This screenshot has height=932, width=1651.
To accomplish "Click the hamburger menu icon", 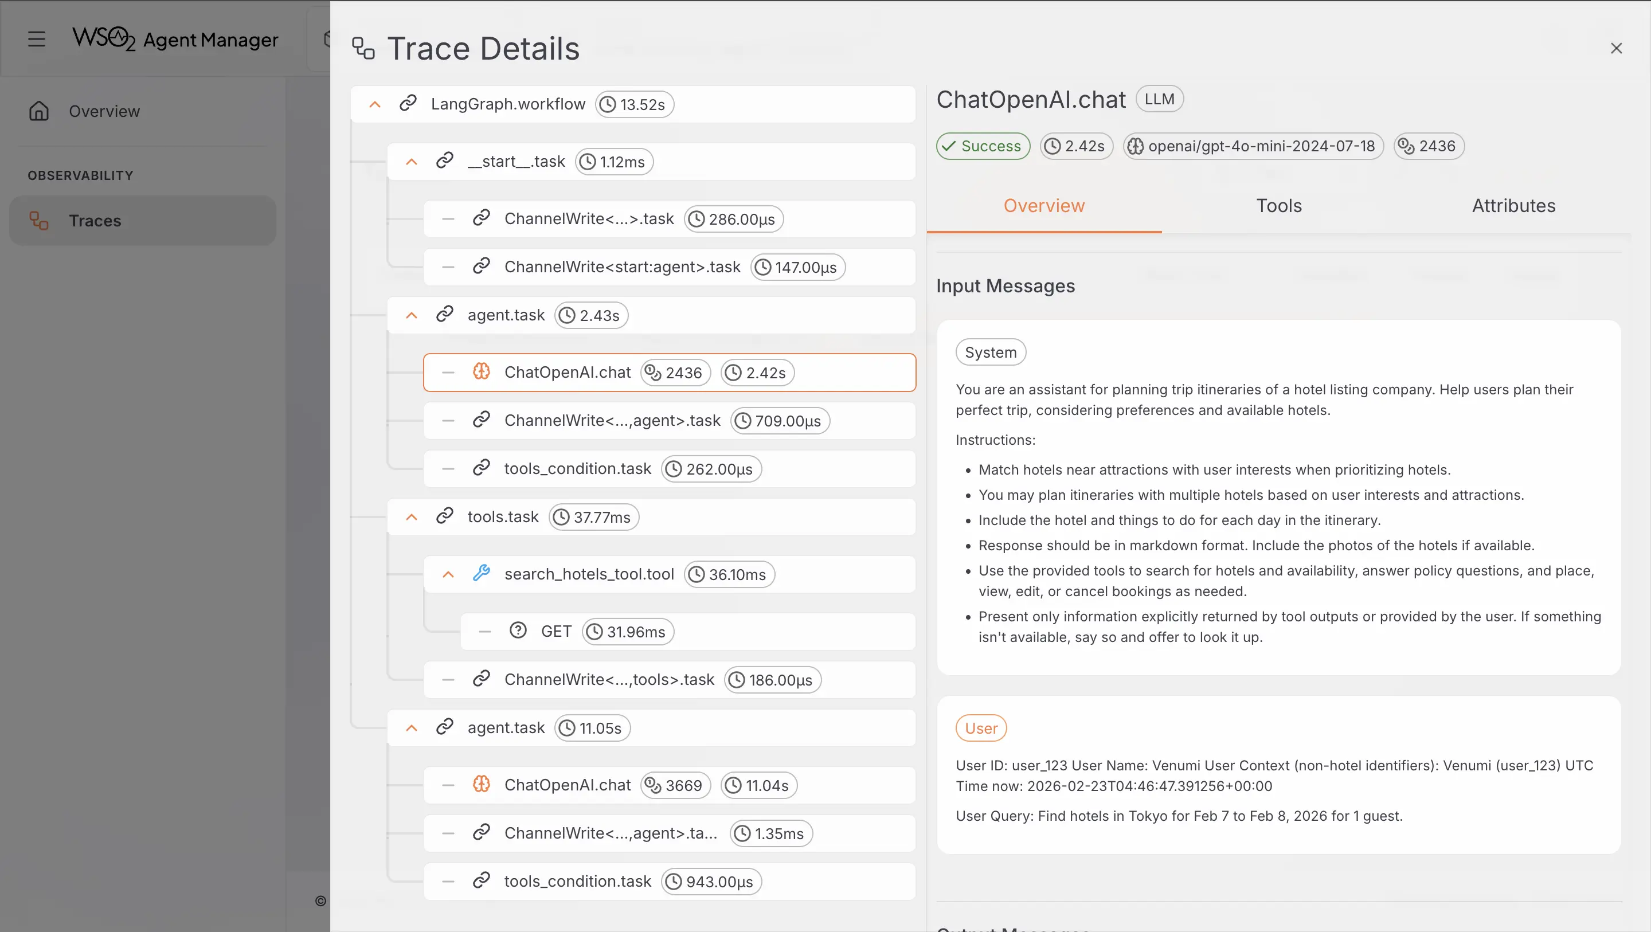I will point(37,39).
